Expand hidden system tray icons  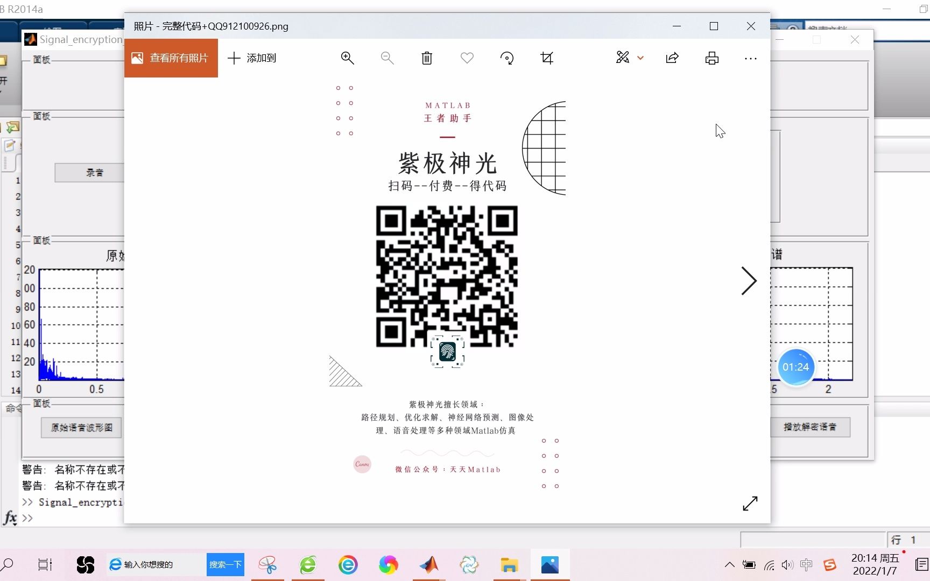[x=729, y=564]
